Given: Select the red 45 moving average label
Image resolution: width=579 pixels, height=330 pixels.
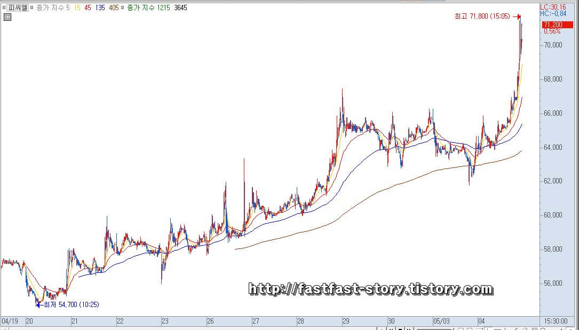Looking at the screenshot, I should pos(88,7).
